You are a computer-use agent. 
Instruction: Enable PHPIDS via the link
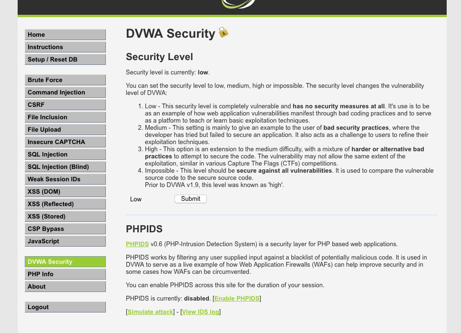click(x=237, y=298)
